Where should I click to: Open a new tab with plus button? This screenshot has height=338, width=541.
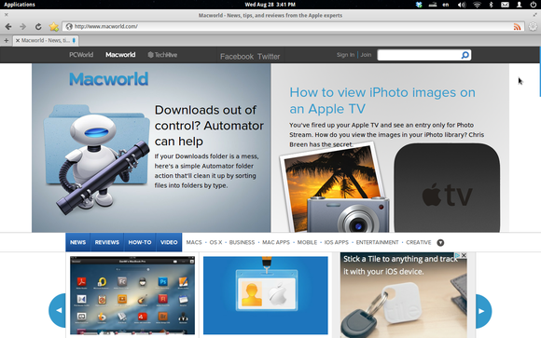click(7, 40)
